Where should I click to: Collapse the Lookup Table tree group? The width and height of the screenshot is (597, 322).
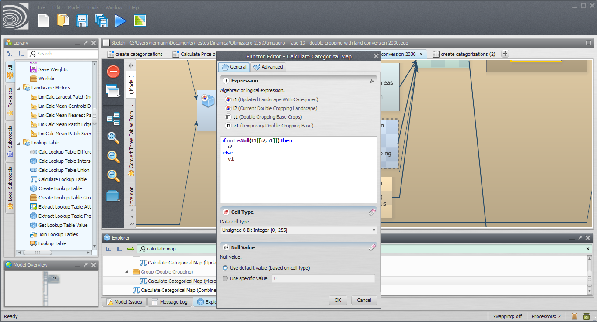[19, 143]
